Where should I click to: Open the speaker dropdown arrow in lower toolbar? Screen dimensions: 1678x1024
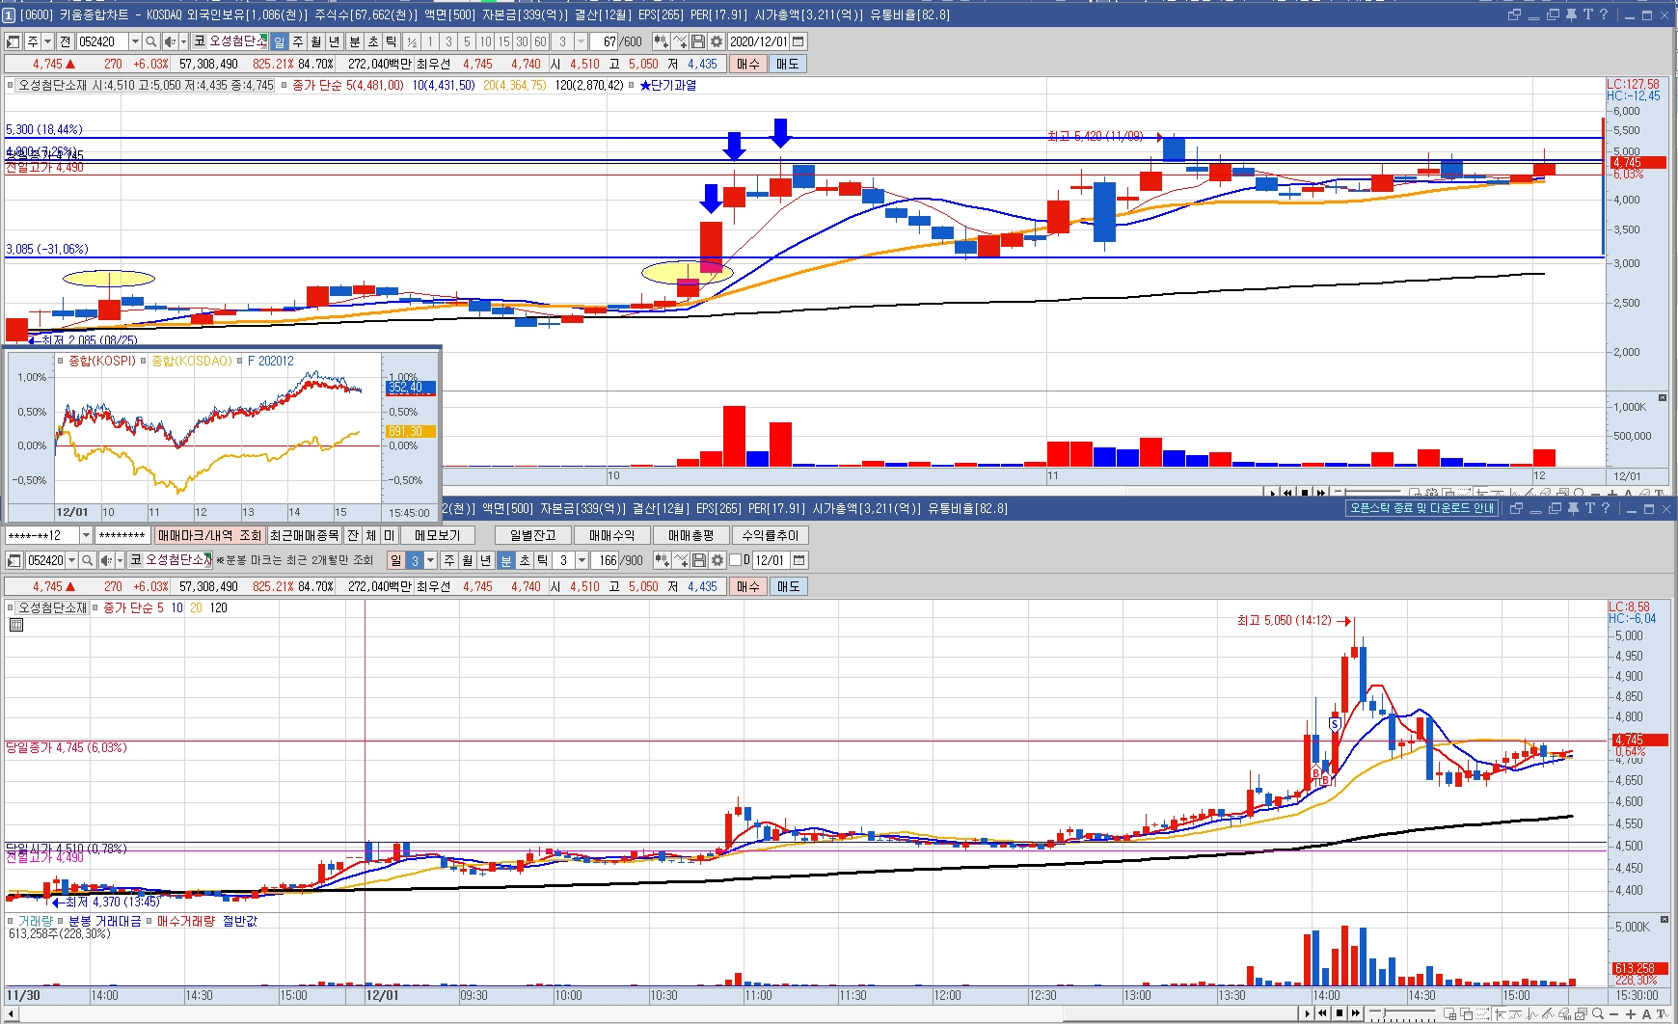point(120,560)
